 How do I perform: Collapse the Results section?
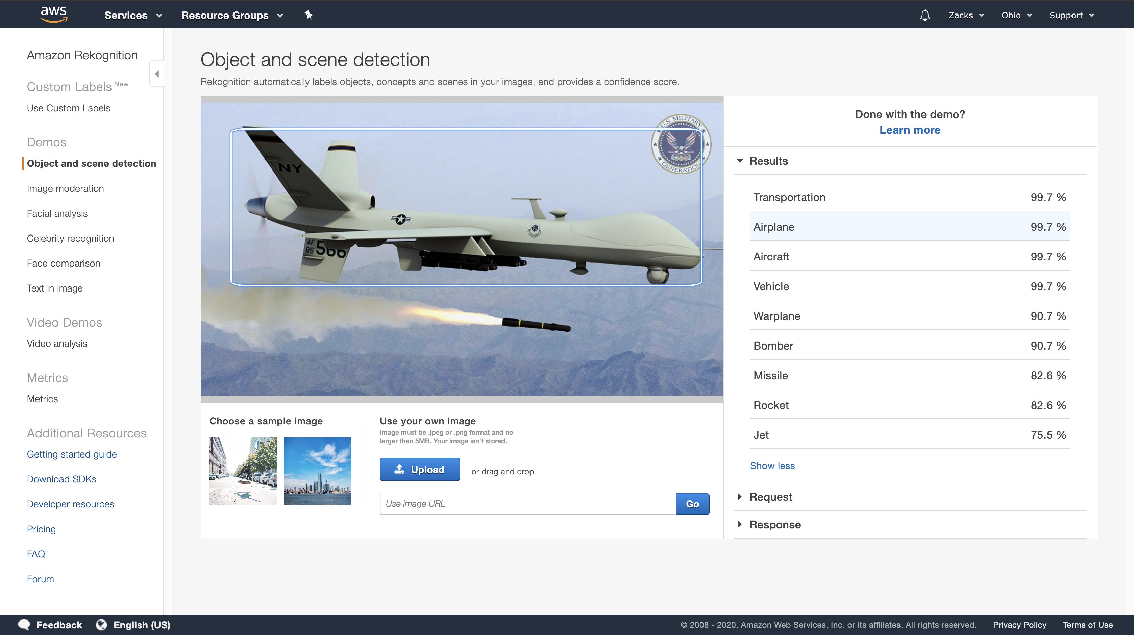coord(740,161)
